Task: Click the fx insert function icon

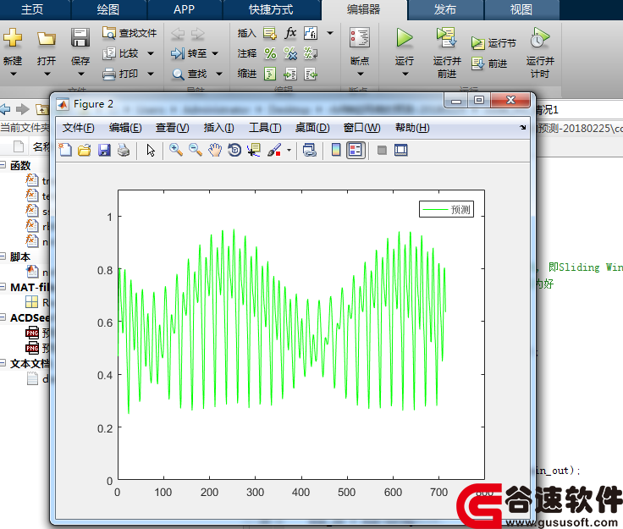Action: [290, 33]
